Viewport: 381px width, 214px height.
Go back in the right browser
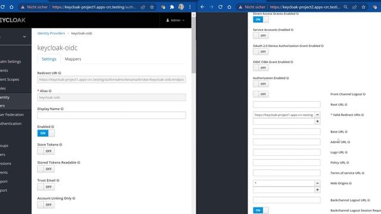[202, 7]
